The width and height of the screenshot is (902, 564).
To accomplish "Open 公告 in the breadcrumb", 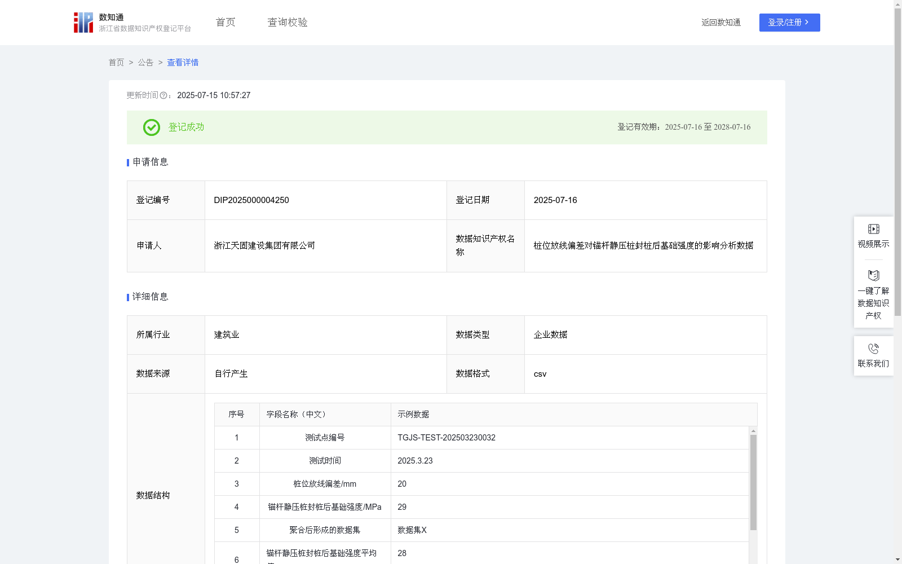I will 145,63.
